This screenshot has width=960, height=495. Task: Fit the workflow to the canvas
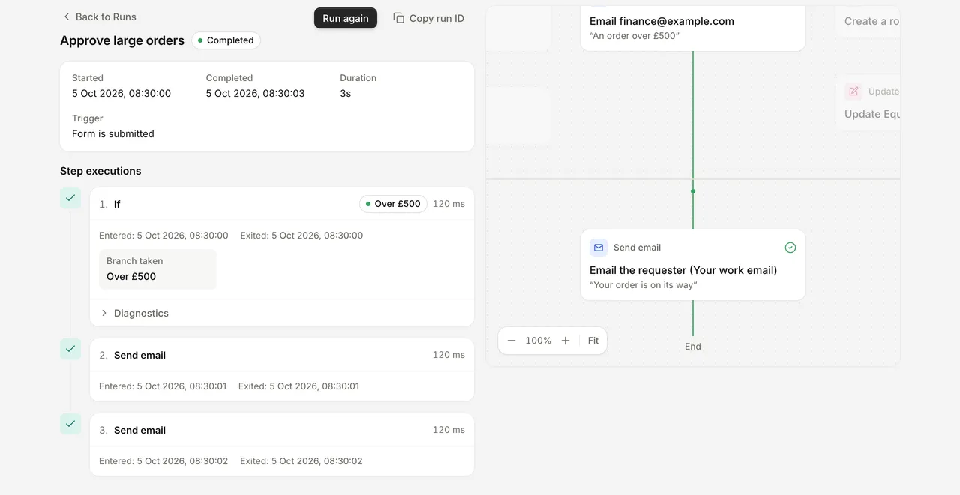(593, 340)
